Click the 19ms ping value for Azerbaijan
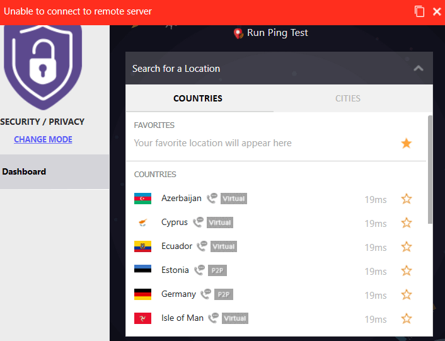The width and height of the screenshot is (445, 341). tap(376, 200)
